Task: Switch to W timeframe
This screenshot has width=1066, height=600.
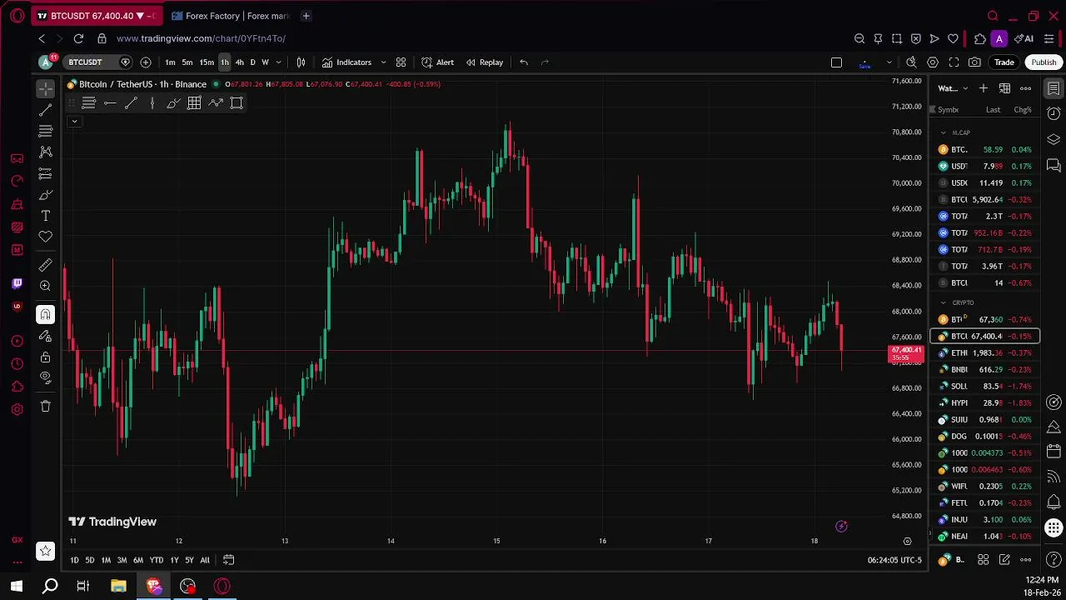Action: tap(266, 62)
